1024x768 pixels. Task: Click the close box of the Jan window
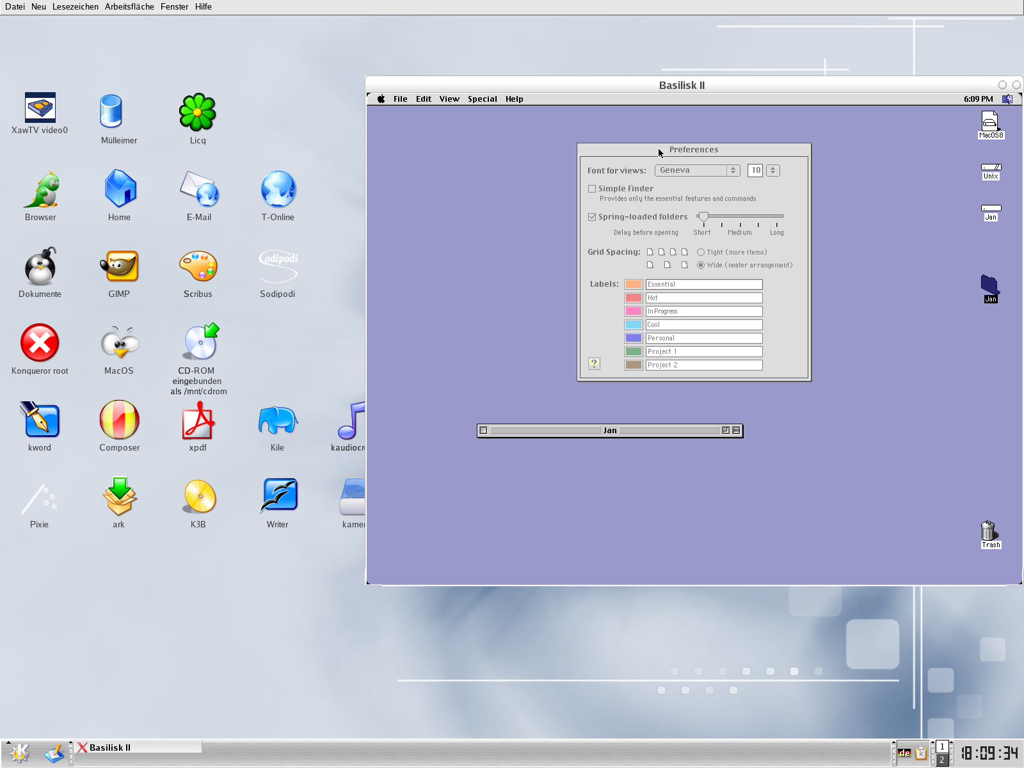pos(484,430)
